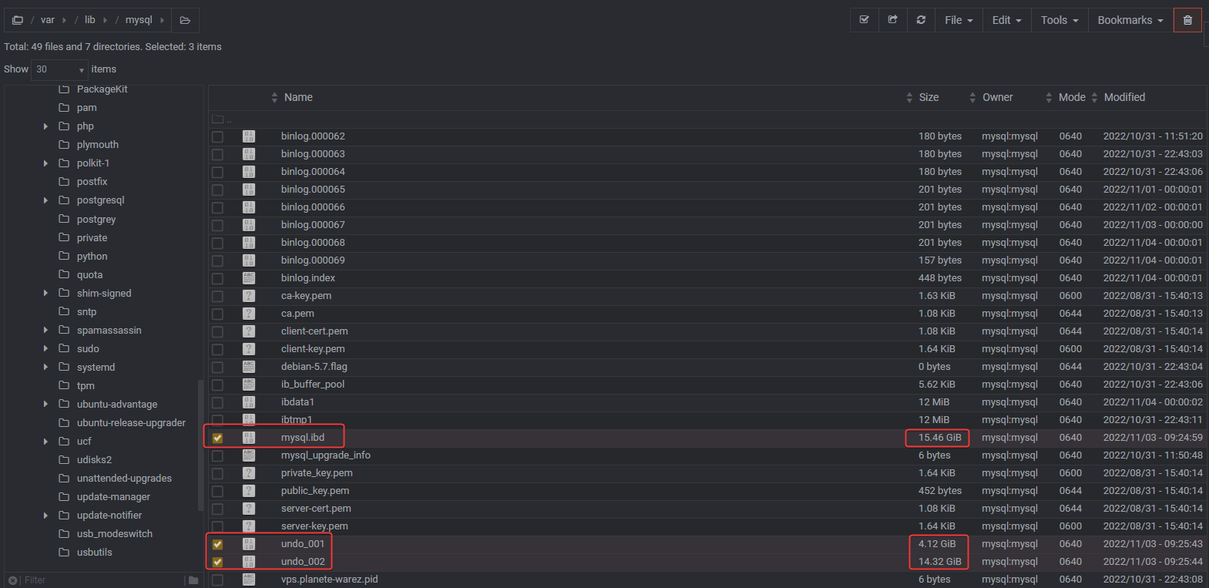This screenshot has width=1209, height=588.
Task: Click the share/export arrow toolbar icon
Action: pyautogui.click(x=892, y=20)
